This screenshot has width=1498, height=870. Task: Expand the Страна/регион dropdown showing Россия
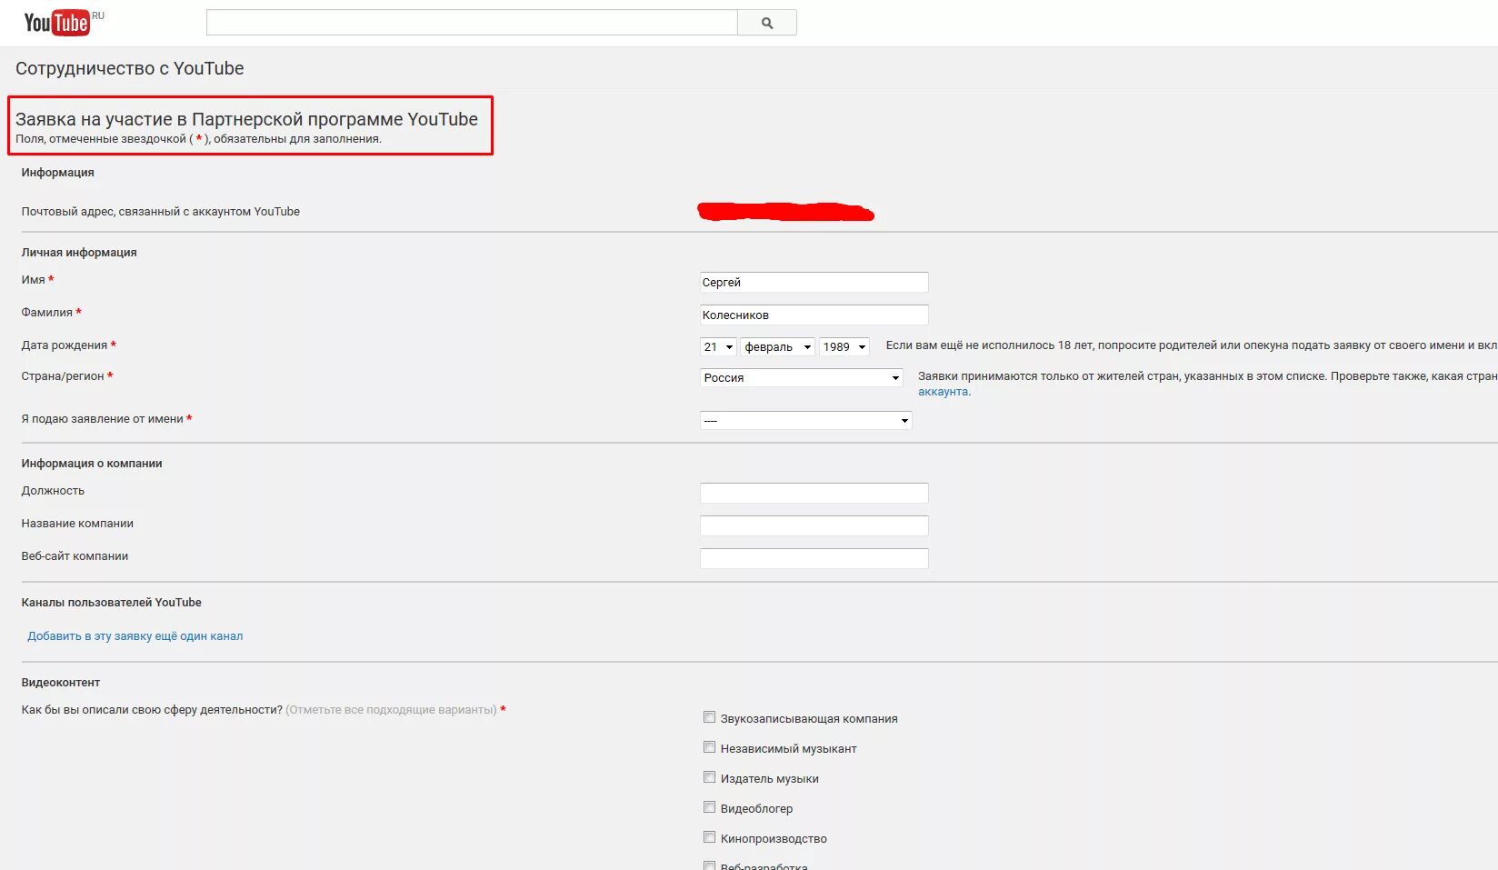[802, 378]
